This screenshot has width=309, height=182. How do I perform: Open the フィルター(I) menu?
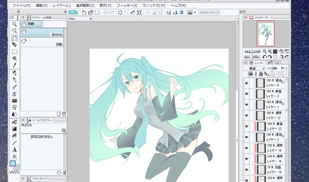pos(127,5)
